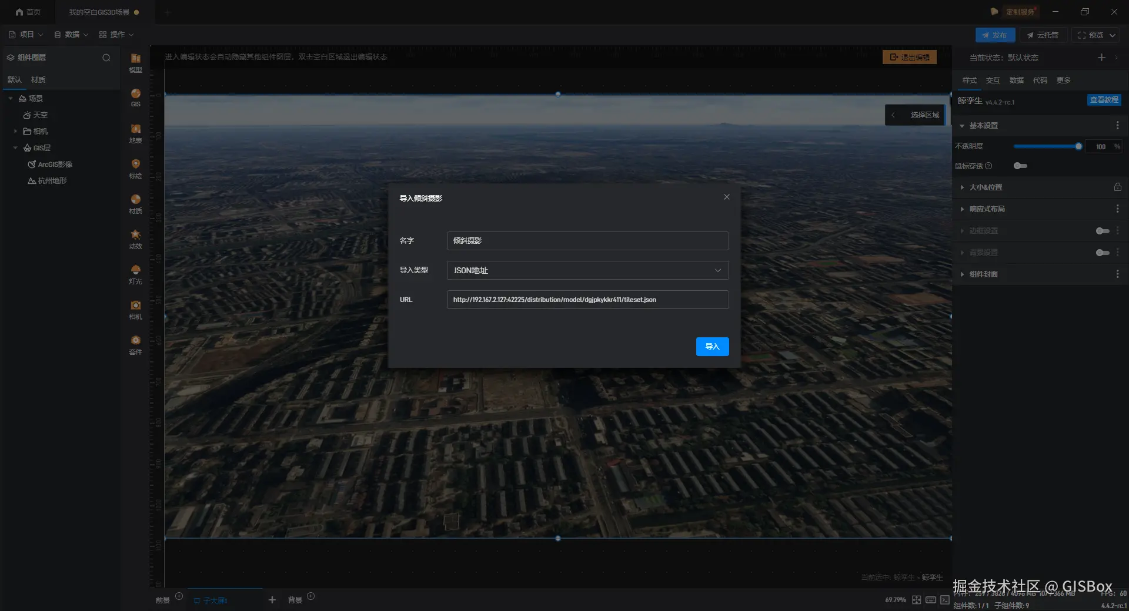Toggle the 边框设置 switch
The width and height of the screenshot is (1129, 611).
point(1103,231)
